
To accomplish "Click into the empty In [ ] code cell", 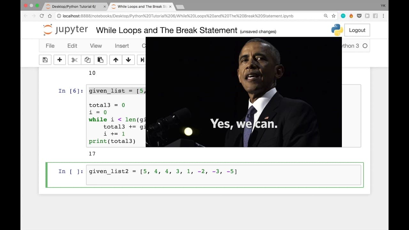I will [x=223, y=175].
